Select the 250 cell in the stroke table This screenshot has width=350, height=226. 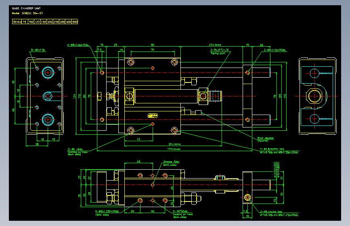click(56, 22)
